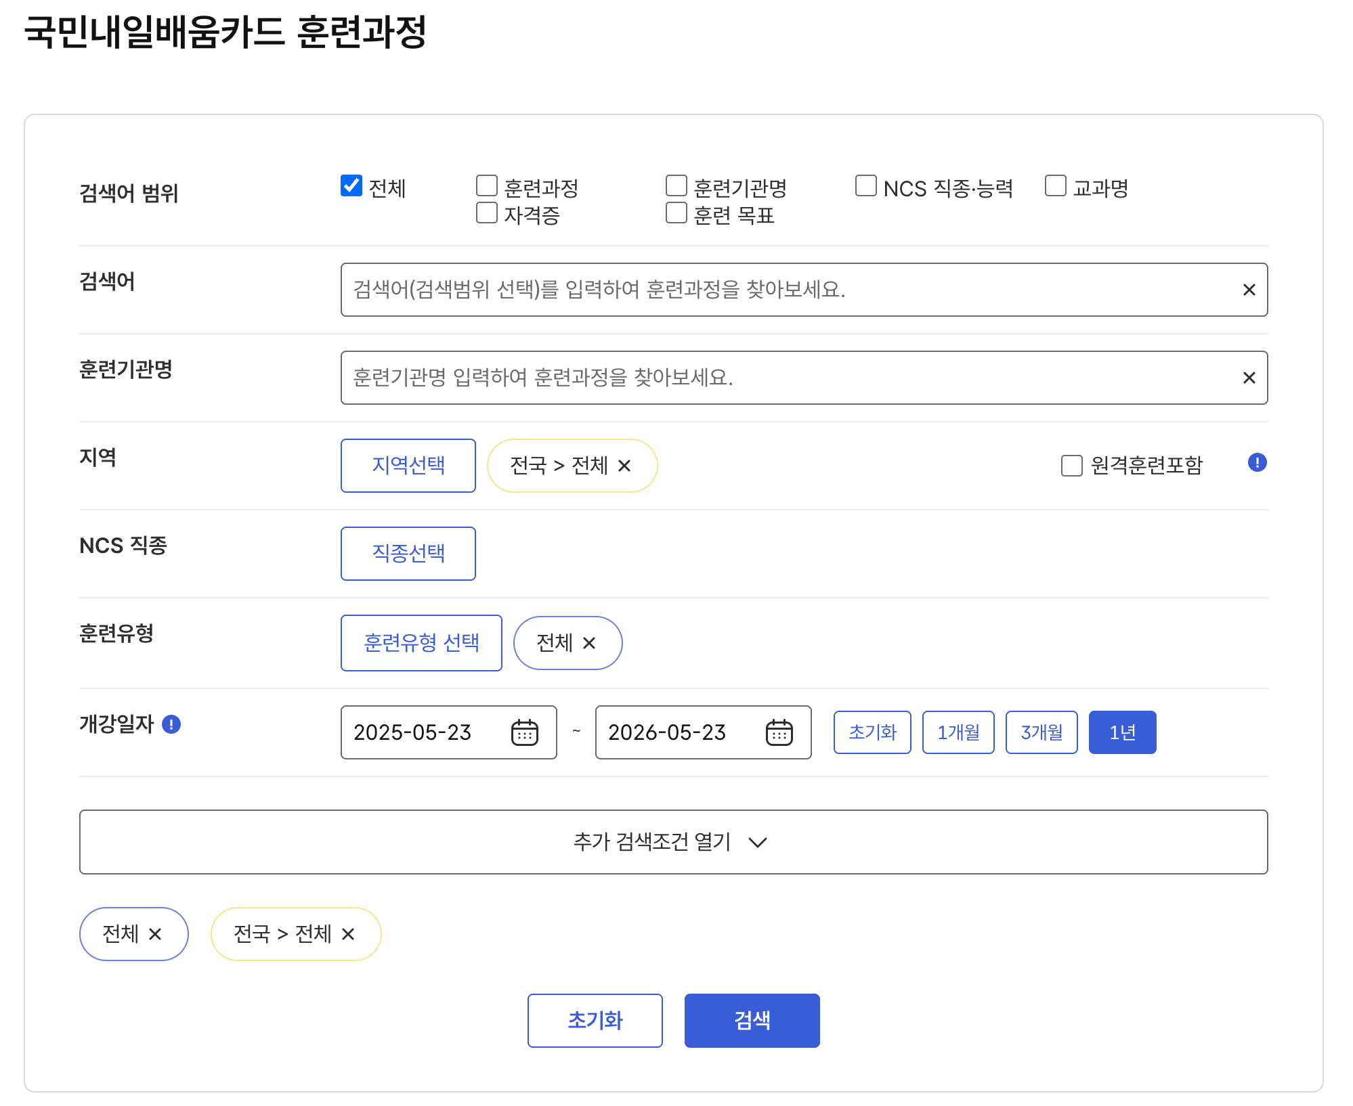
Task: Check the 훈련과정 search scope checkbox
Action: 486,183
